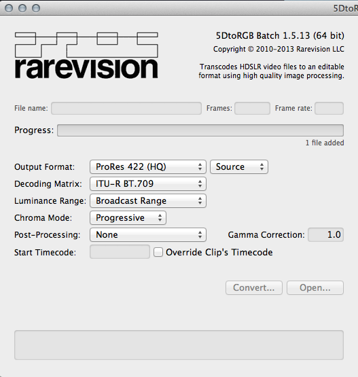
Task: Enable Override Clip's Timecode checkbox
Action: [158, 252]
